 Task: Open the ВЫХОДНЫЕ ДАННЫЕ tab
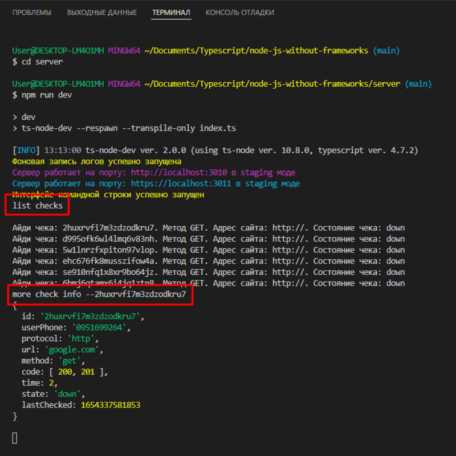pos(101,11)
